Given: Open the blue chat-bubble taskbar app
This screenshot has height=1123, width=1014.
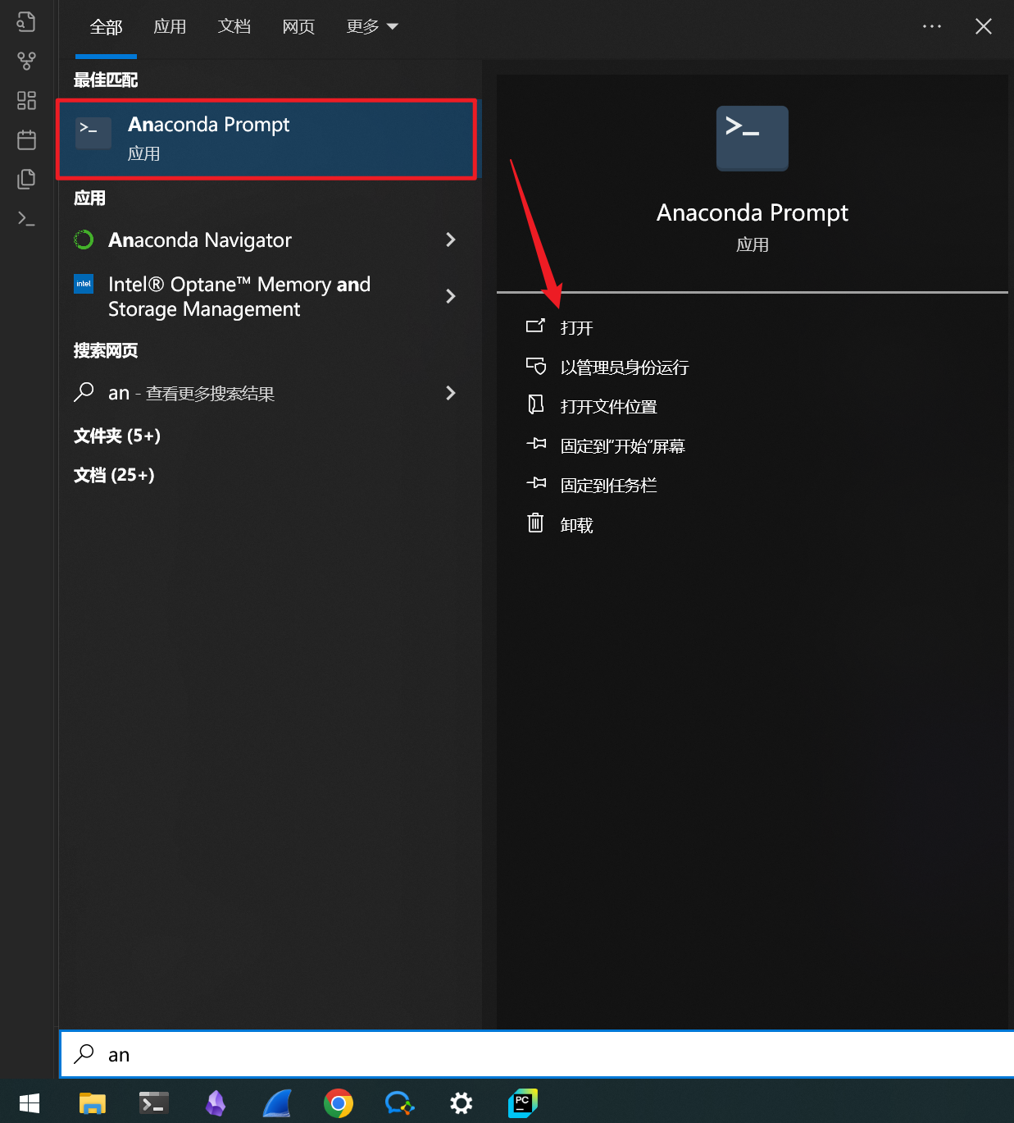Looking at the screenshot, I should [x=400, y=1103].
